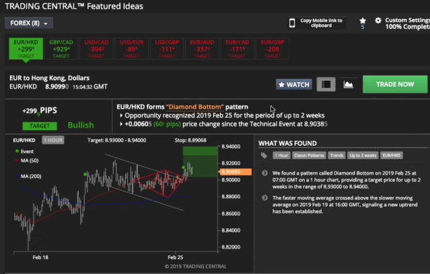Viewport: 430px width, 274px height.
Task: Copy Mobile link to clipboard
Action: click(321, 23)
